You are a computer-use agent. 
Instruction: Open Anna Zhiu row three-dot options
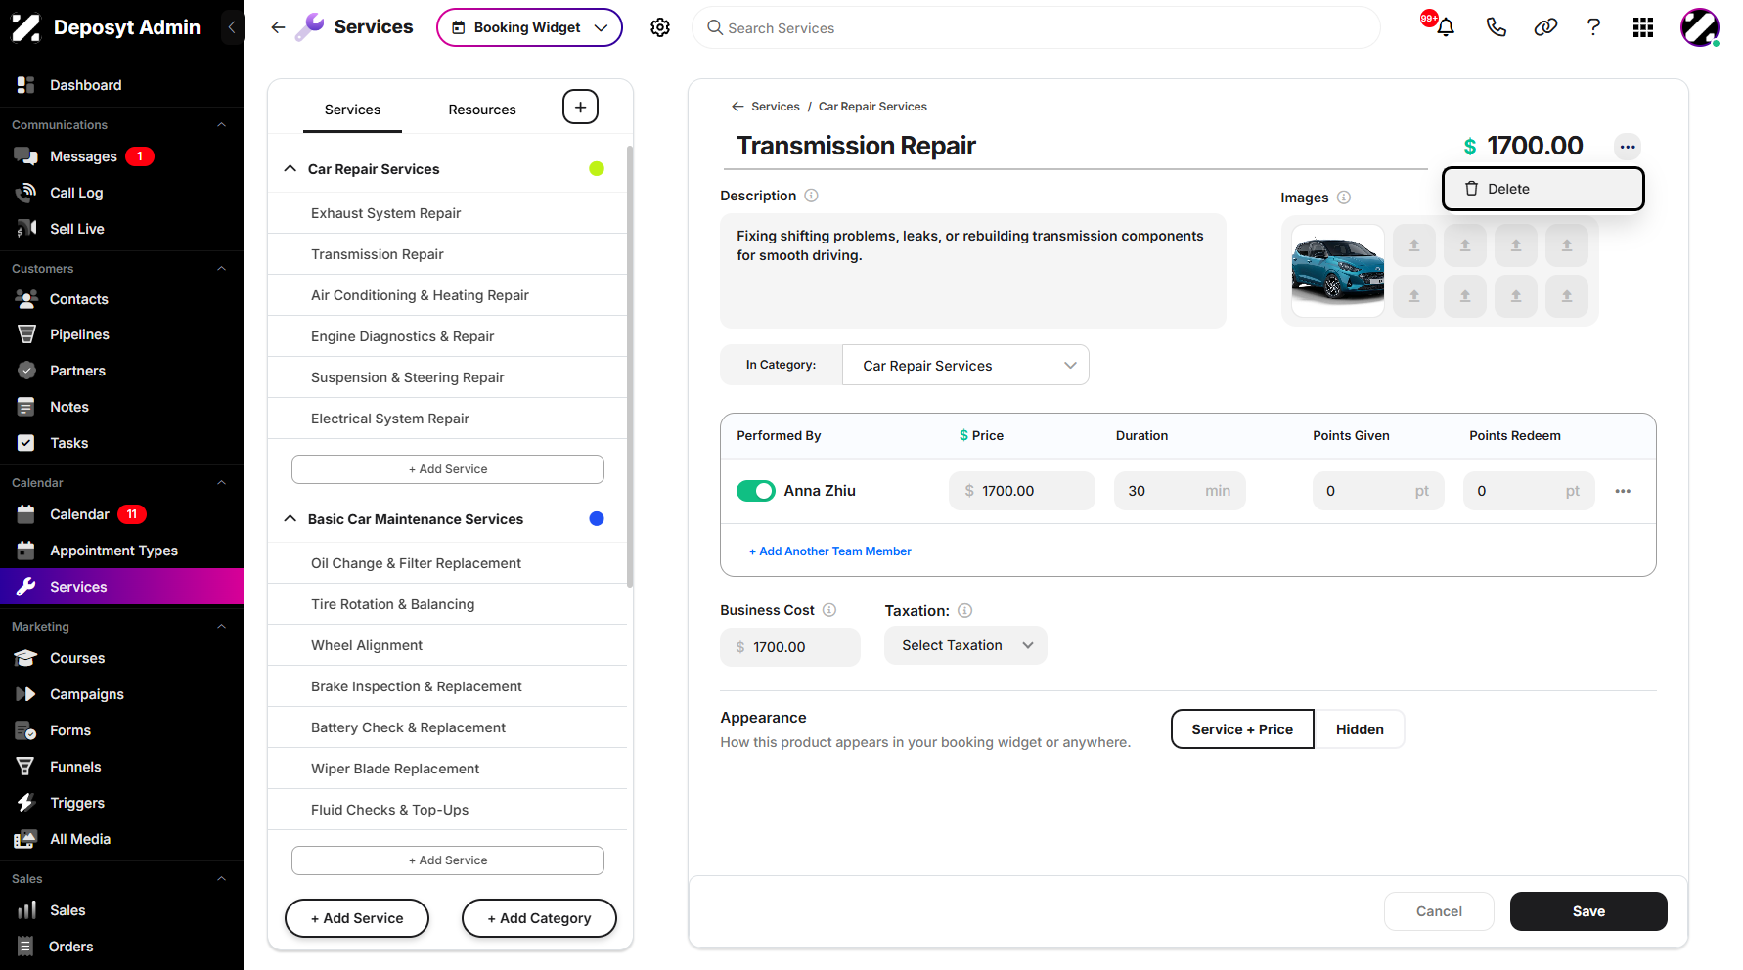click(1623, 491)
